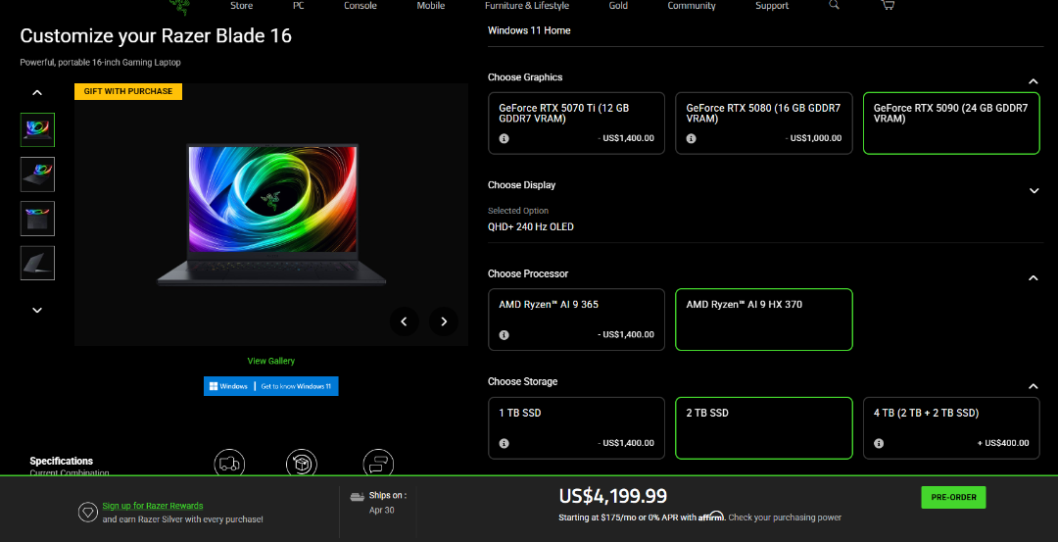Click the QHD+ 240 Hz OLED text
This screenshot has width=1058, height=542.
[x=531, y=226]
